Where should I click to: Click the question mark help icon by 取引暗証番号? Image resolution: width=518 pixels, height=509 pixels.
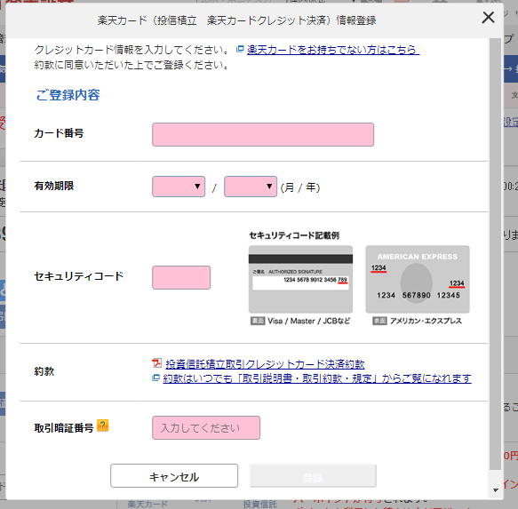[103, 425]
